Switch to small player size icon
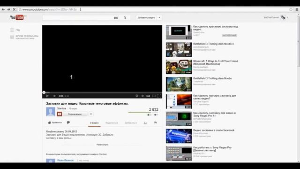This screenshot has width=300, height=169. (x=148, y=96)
